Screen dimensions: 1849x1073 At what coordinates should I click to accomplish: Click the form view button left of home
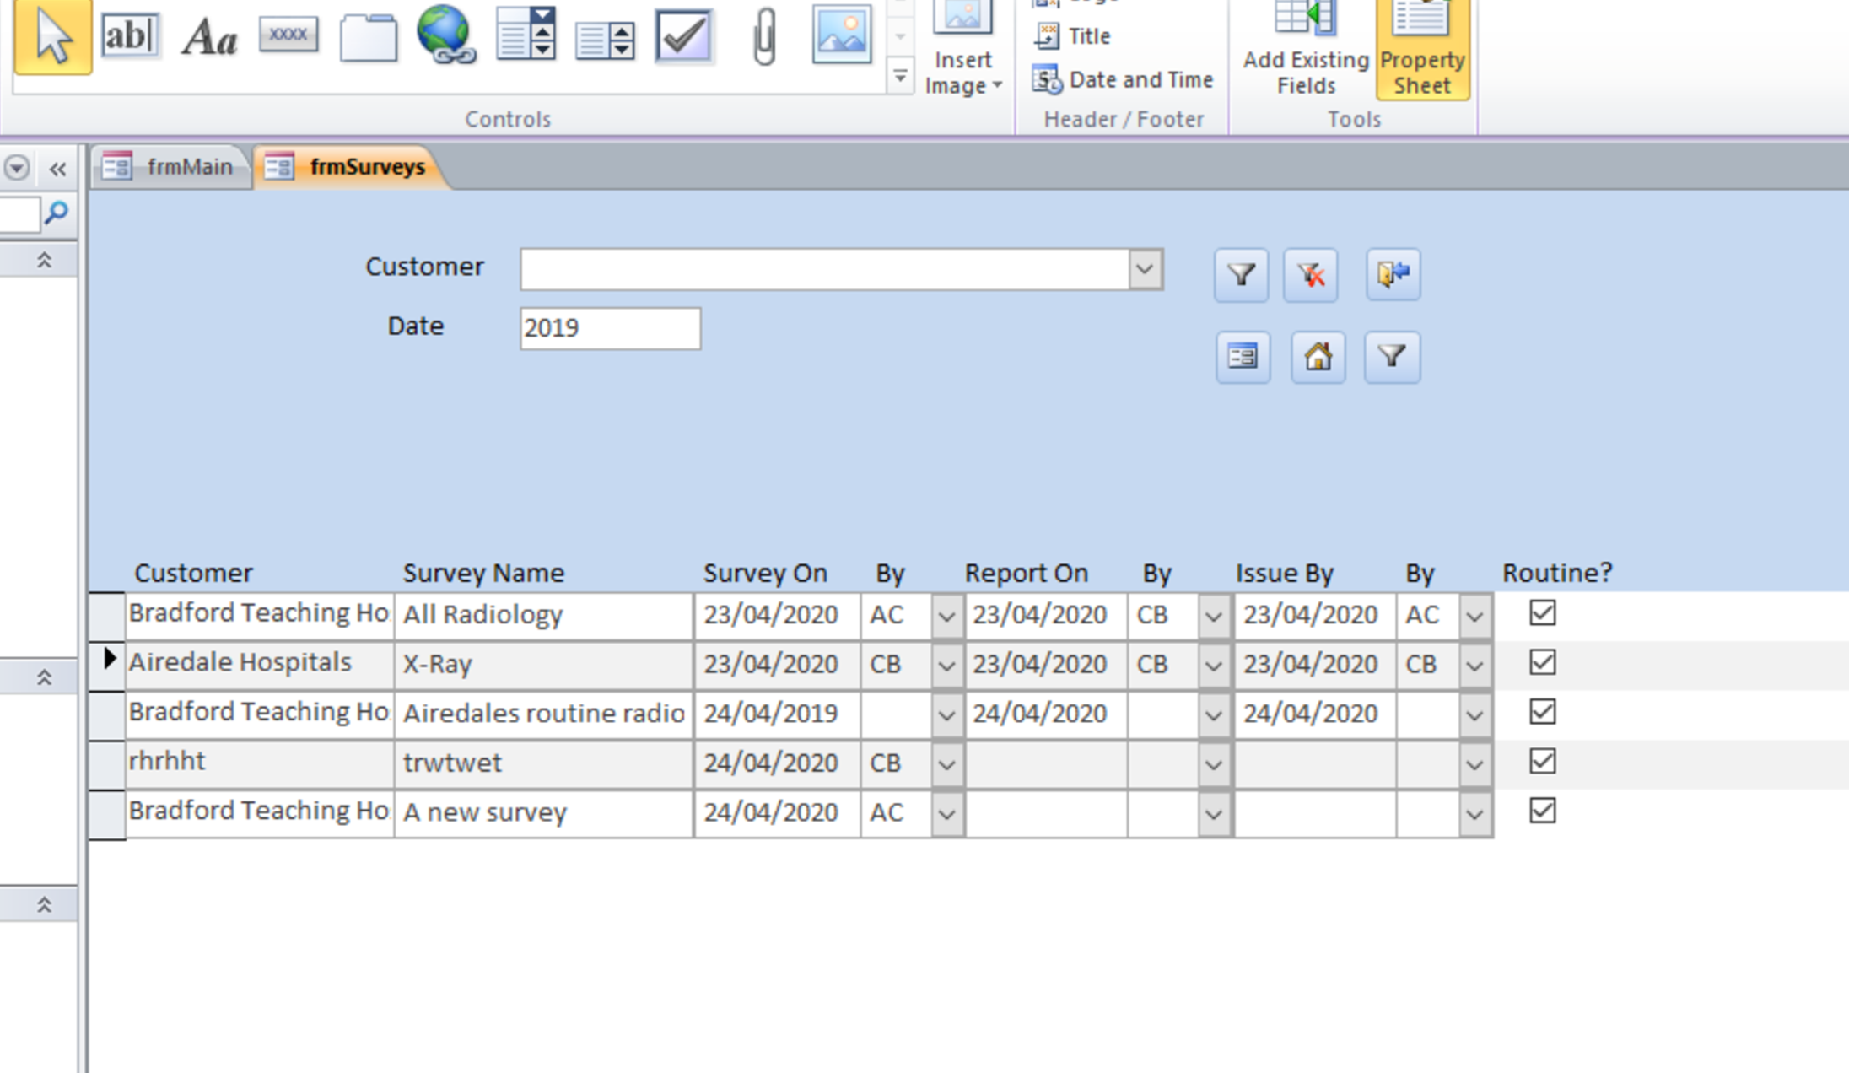coord(1243,358)
